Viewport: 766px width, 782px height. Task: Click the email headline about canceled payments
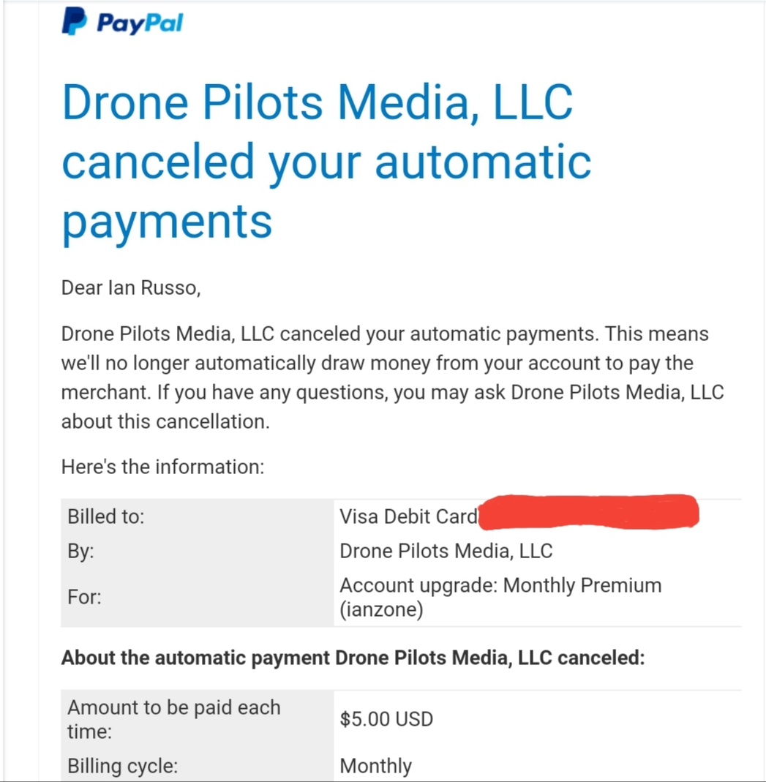pyautogui.click(x=326, y=162)
